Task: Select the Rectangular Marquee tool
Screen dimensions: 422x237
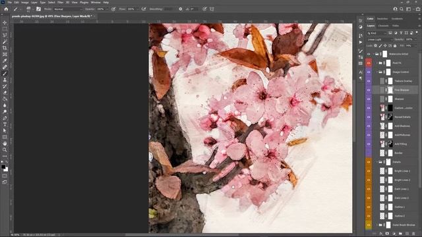Action: tap(5, 29)
